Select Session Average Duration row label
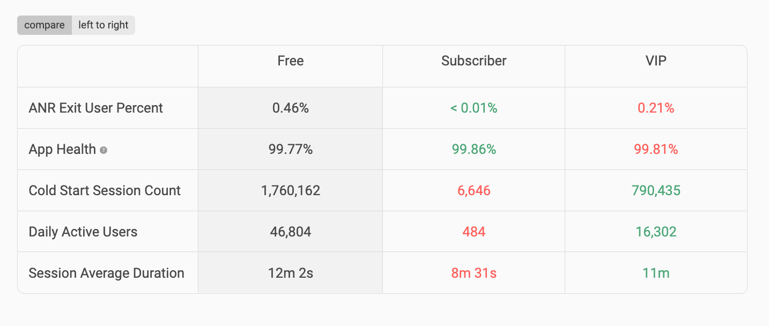Viewport: 769px width, 326px height. tap(107, 273)
